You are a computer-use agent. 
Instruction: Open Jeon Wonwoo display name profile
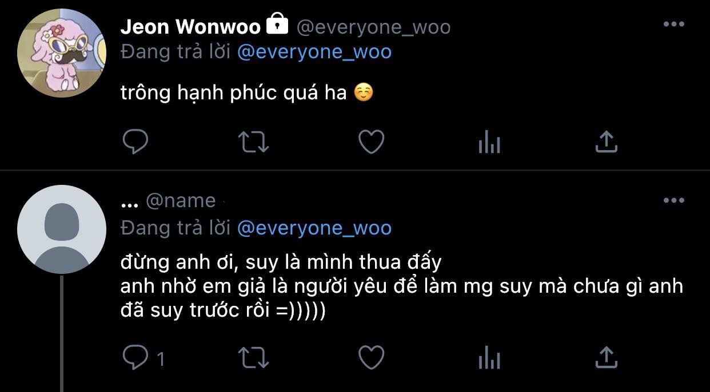click(191, 26)
